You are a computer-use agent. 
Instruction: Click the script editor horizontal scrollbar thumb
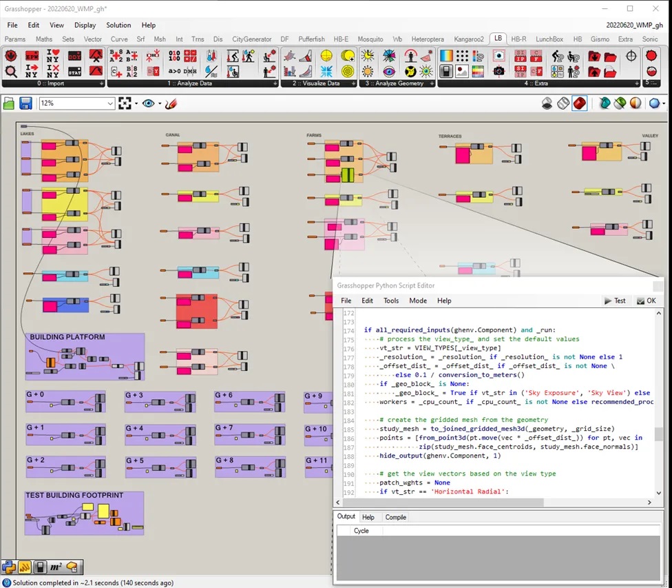point(443,502)
